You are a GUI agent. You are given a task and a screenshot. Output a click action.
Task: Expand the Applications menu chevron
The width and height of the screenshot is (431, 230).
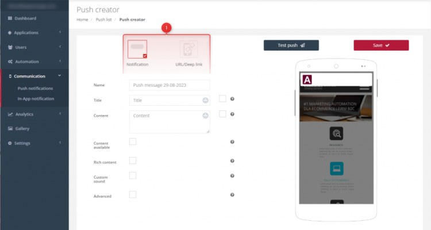click(60, 32)
